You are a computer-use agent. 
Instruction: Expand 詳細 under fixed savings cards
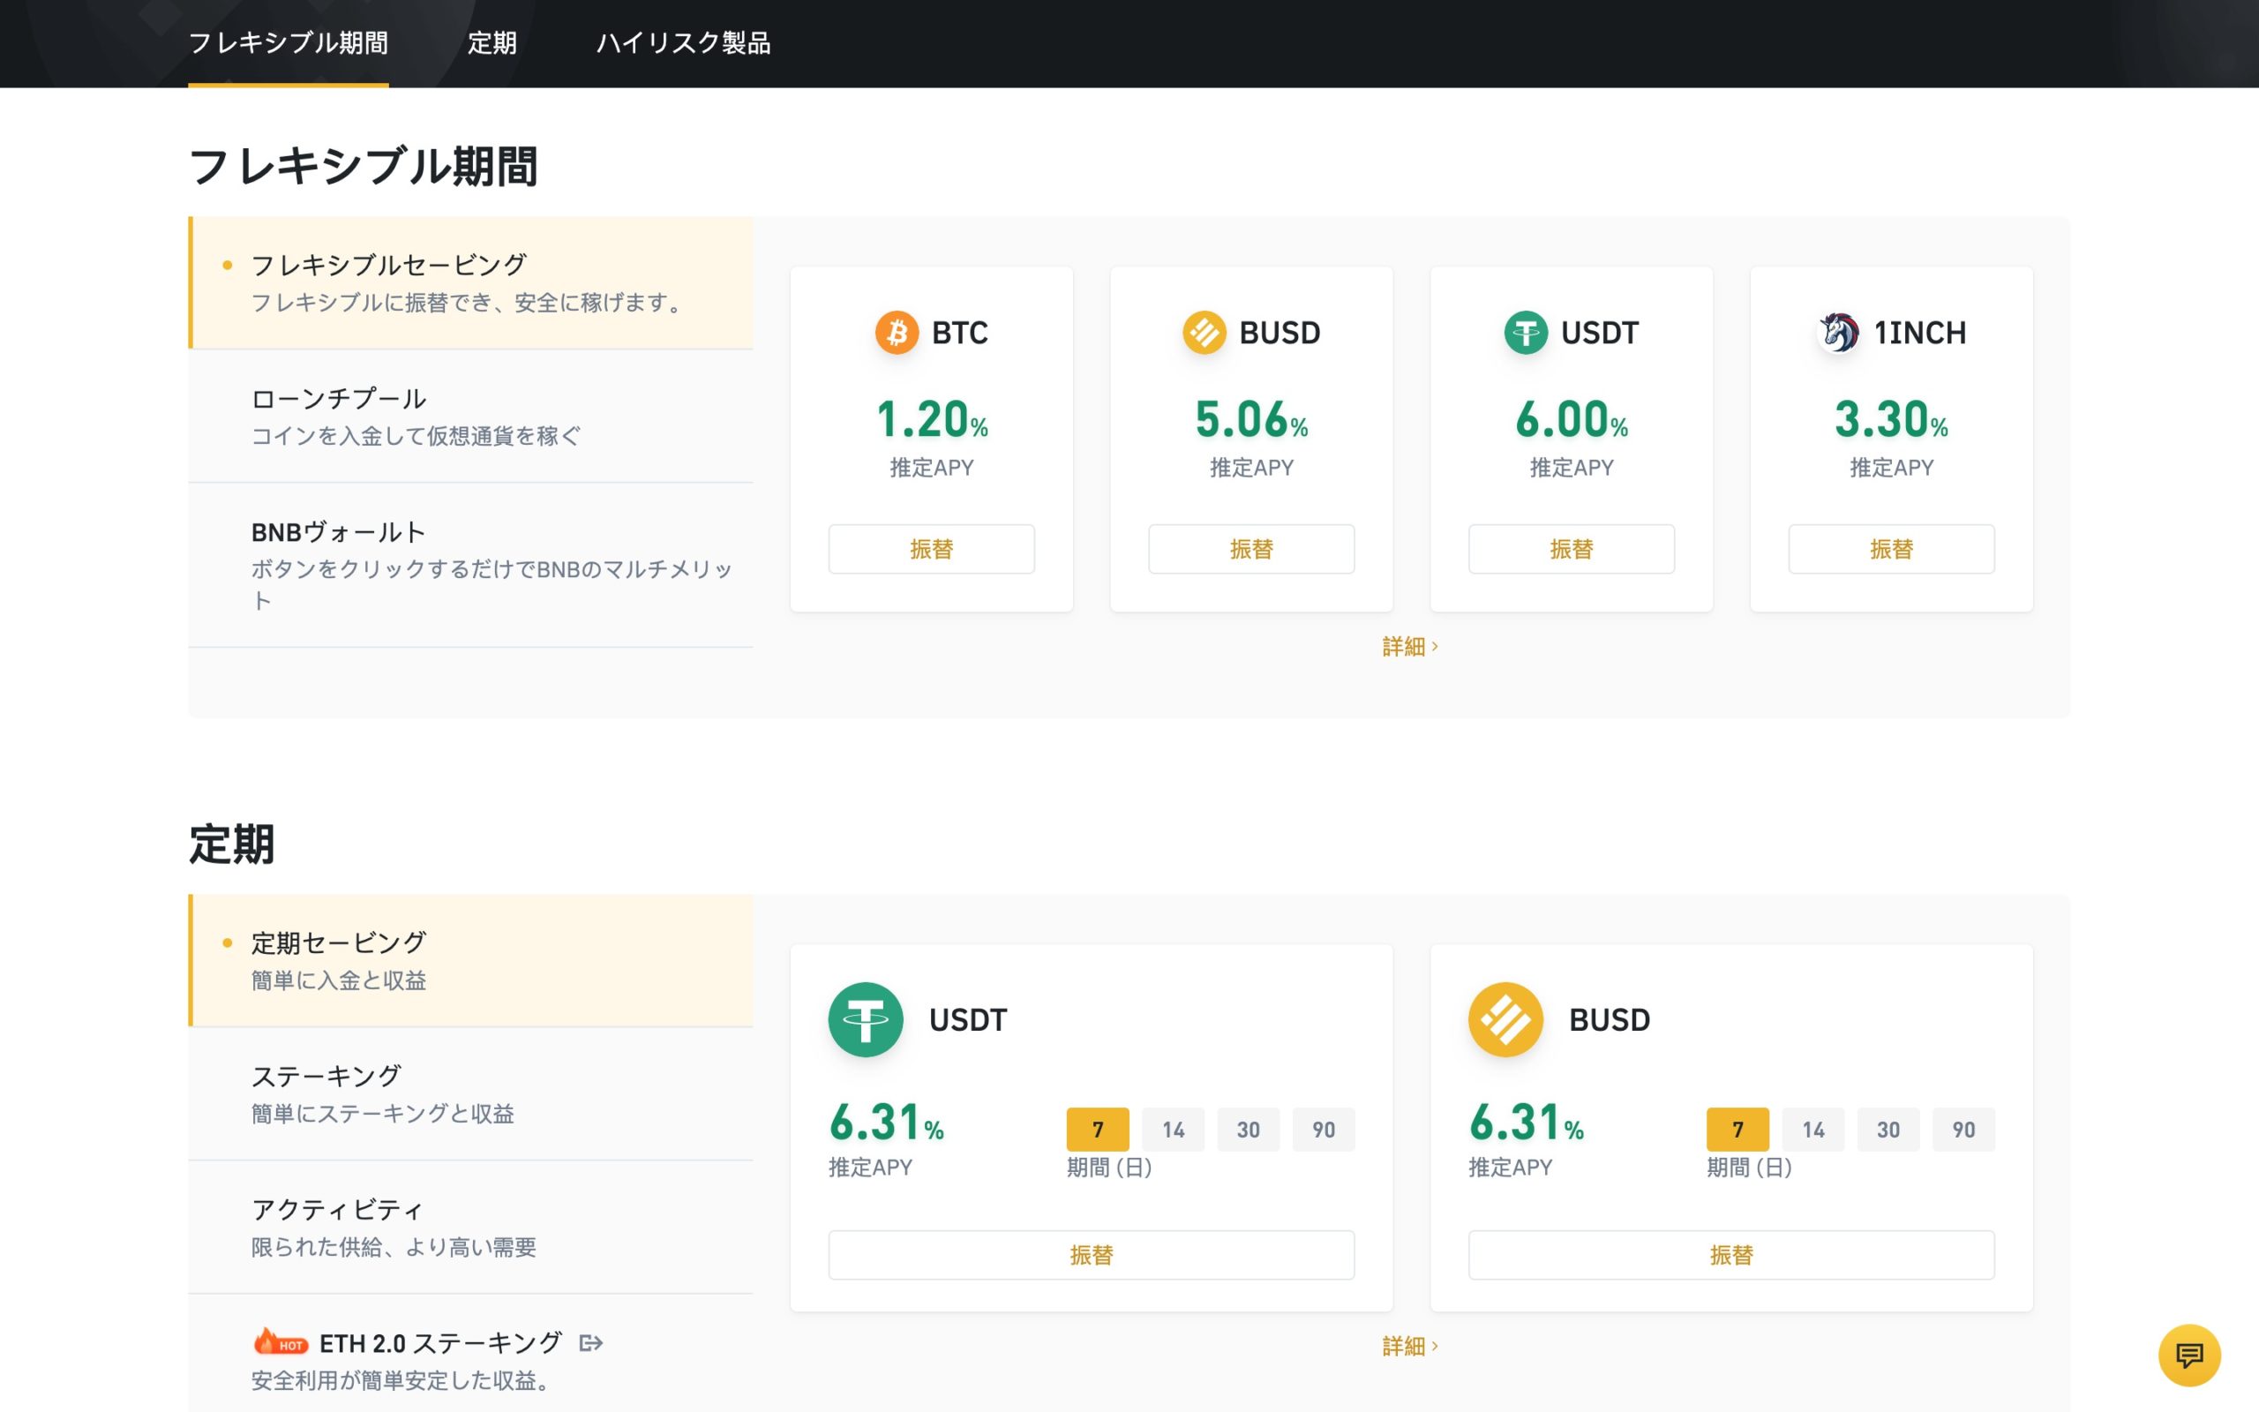click(x=1409, y=1346)
